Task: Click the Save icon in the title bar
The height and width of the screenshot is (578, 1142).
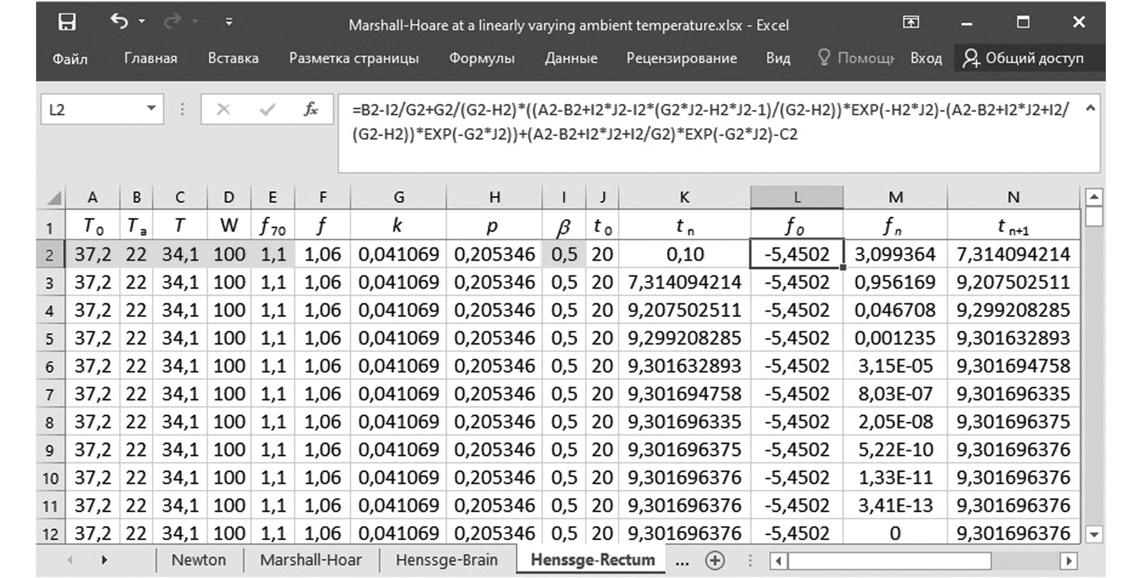Action: [67, 23]
